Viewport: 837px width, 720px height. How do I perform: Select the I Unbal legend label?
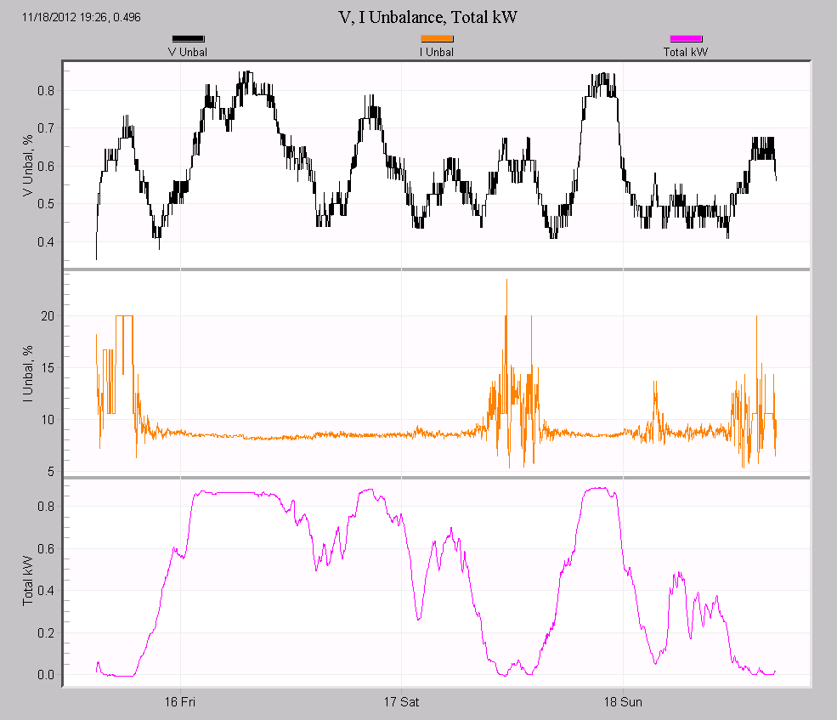tap(434, 51)
